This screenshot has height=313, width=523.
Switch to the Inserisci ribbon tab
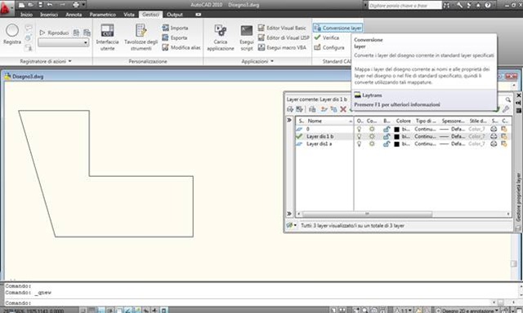pyautogui.click(x=49, y=15)
